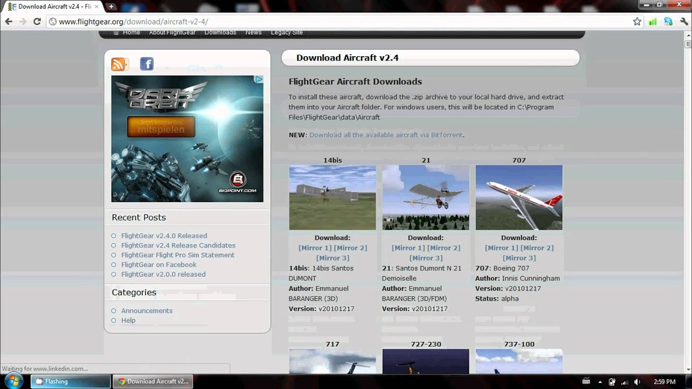The height and width of the screenshot is (389, 692).
Task: Open the News menu item
Action: pos(254,32)
